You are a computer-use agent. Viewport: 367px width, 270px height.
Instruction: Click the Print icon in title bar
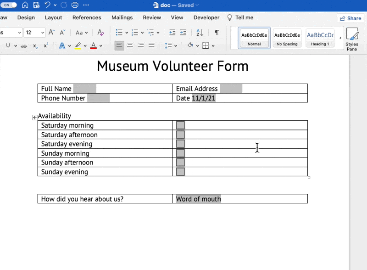click(75, 5)
